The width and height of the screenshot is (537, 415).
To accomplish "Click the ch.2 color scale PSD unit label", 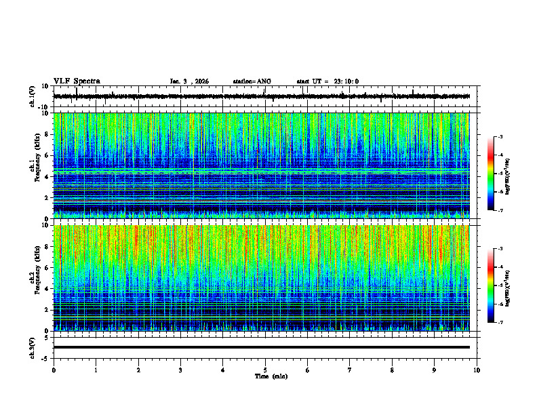I will 508,288.
